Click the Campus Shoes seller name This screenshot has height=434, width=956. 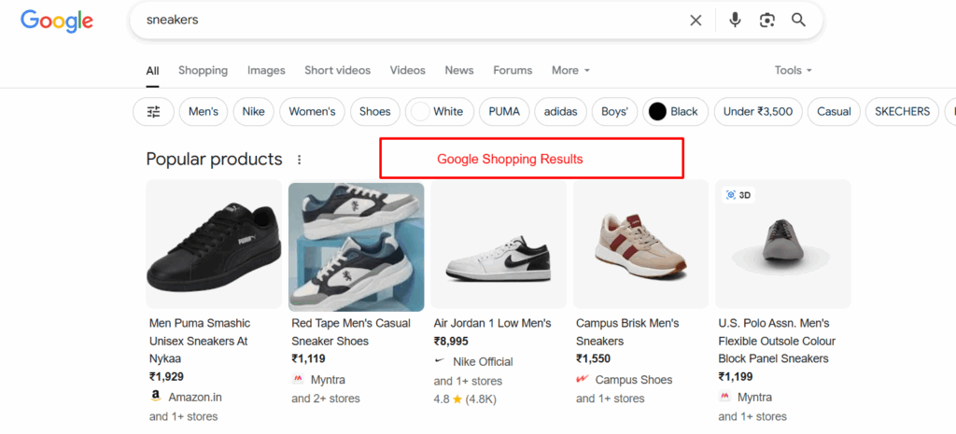click(x=634, y=380)
